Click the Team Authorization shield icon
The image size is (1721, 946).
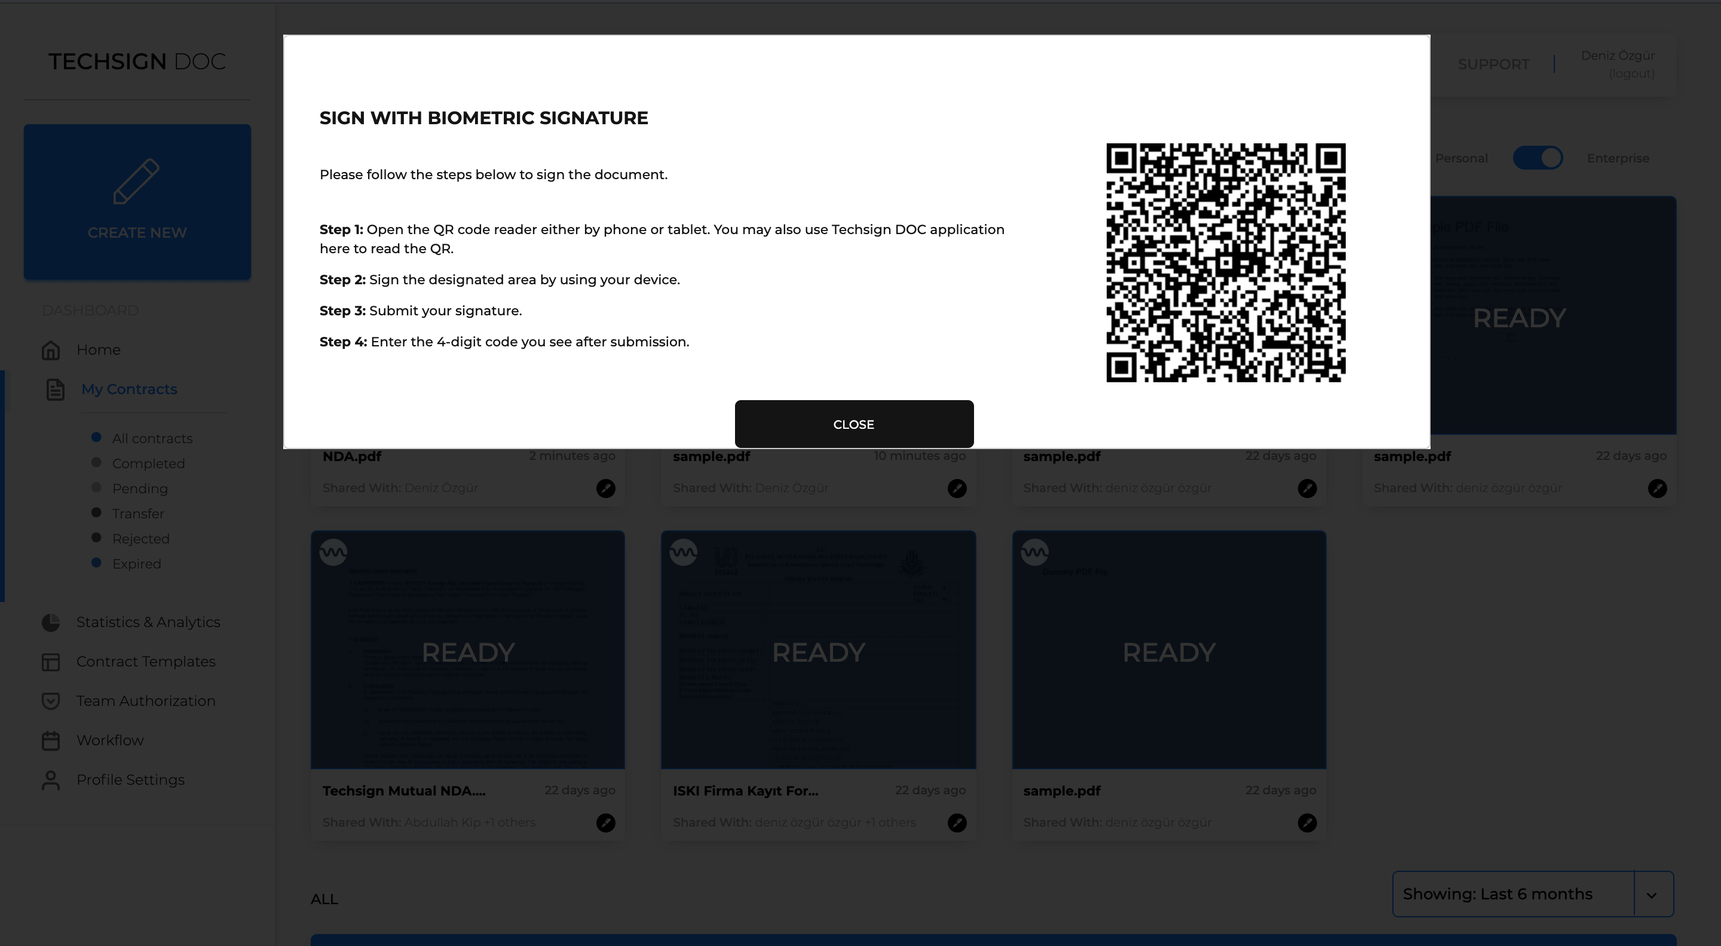(51, 701)
